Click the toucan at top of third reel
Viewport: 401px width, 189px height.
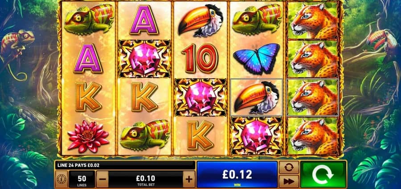(200, 20)
